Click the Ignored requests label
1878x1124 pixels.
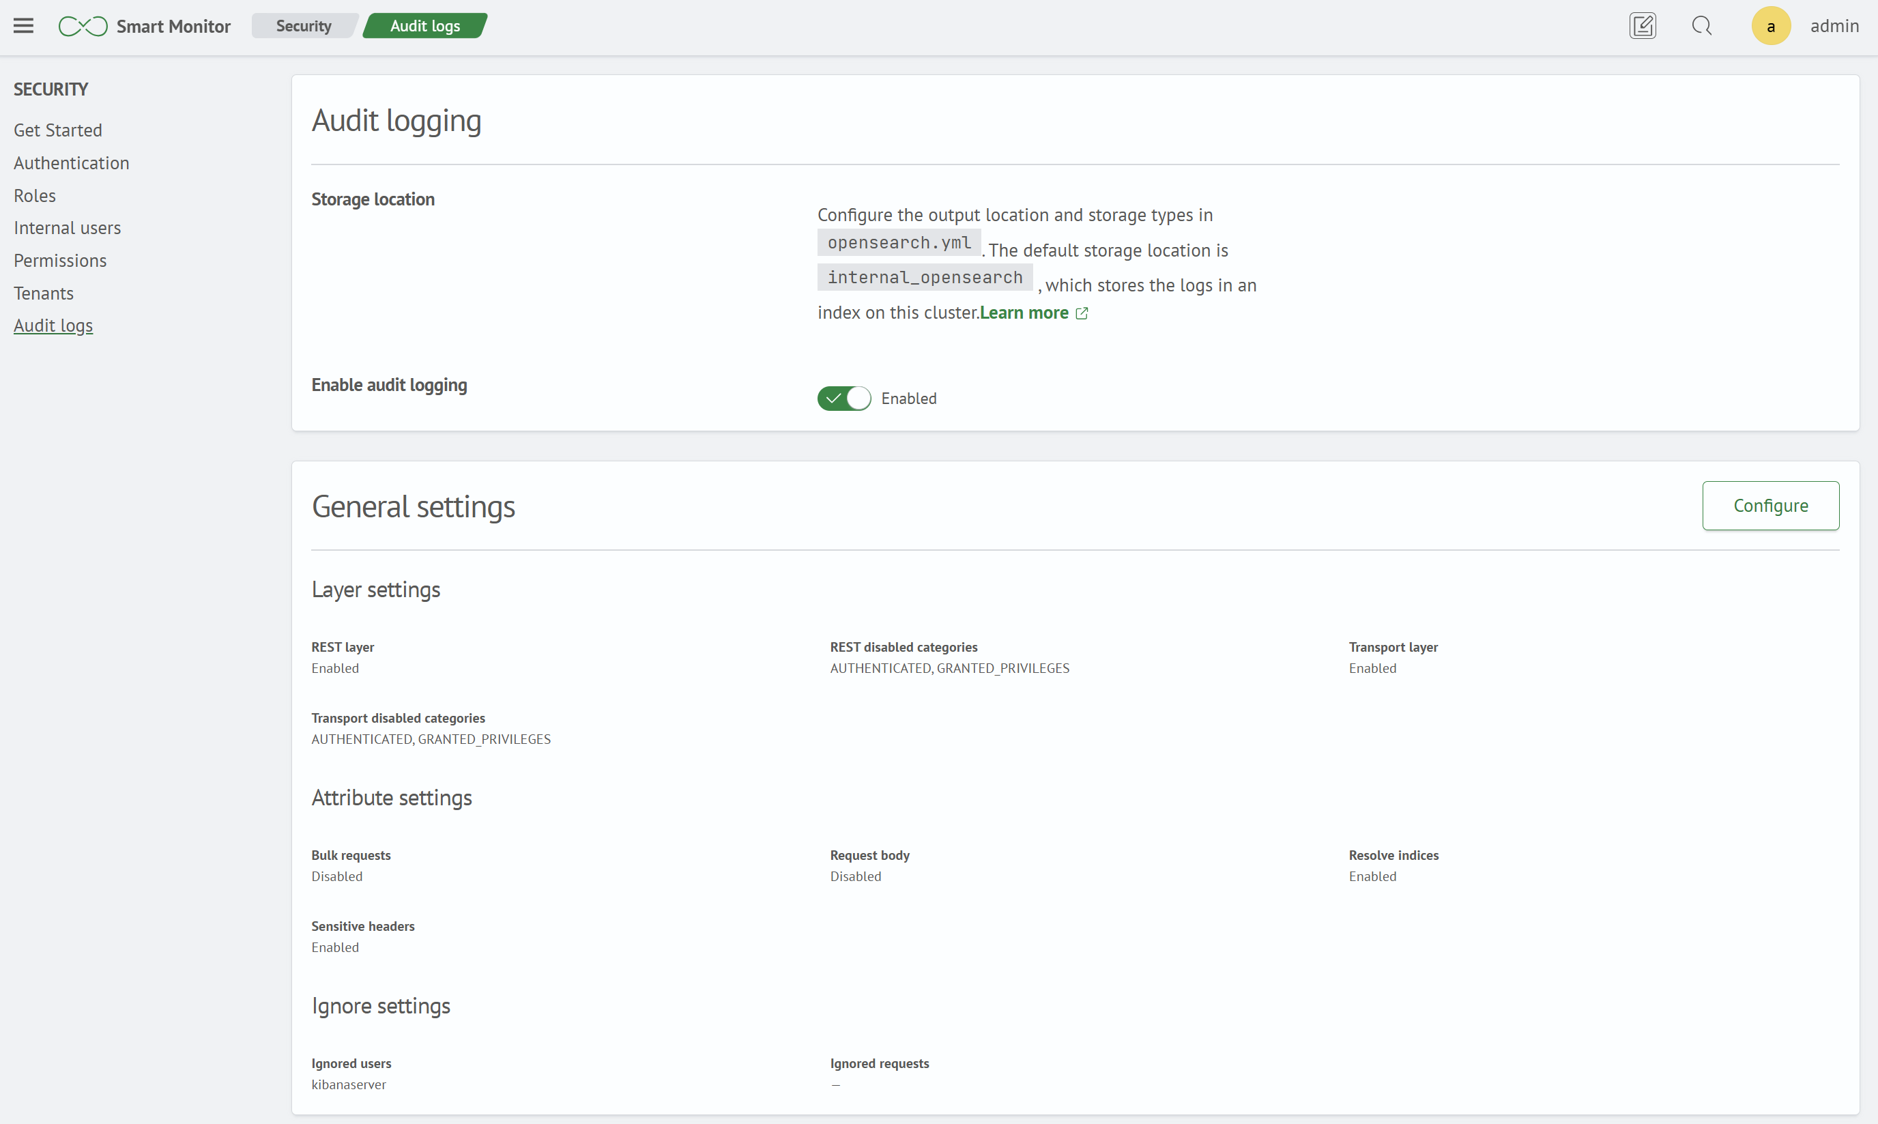(879, 1063)
